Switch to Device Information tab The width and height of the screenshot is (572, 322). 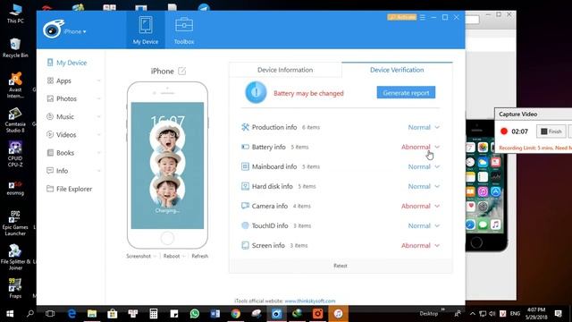pyautogui.click(x=285, y=70)
